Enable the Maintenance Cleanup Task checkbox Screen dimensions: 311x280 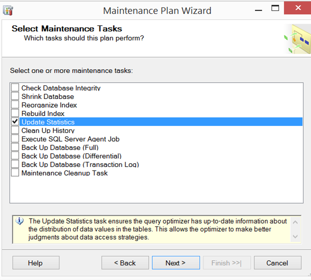(15, 173)
